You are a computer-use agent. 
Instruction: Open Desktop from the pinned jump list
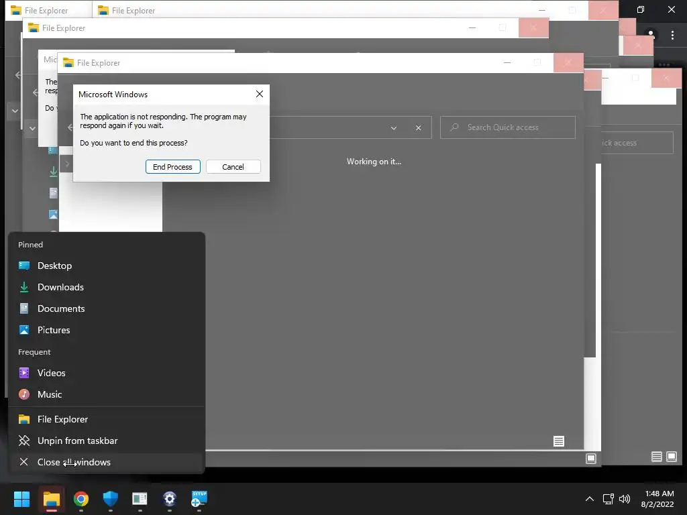[107, 266]
